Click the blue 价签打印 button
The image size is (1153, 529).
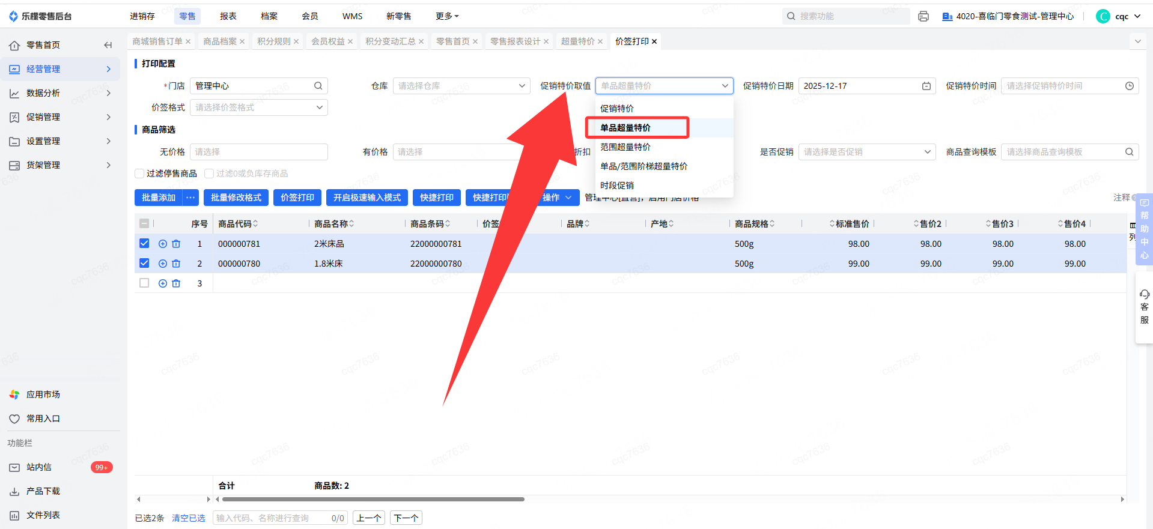point(297,198)
